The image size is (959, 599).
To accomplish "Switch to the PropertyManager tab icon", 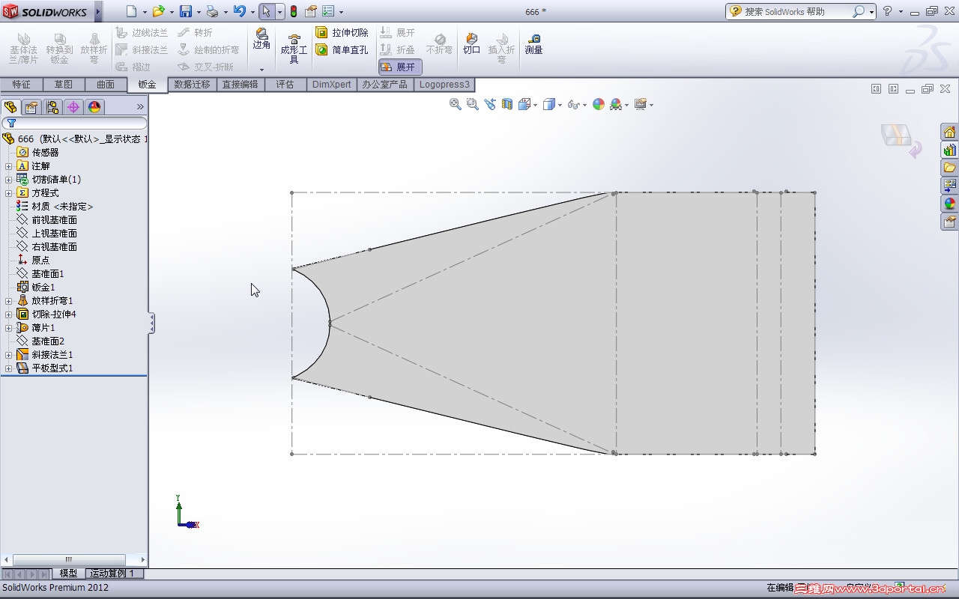I will 31,107.
